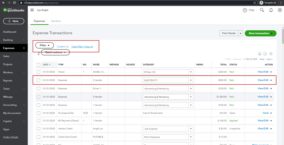
Task: Print the transactions list via printer icon
Action: [260, 54]
